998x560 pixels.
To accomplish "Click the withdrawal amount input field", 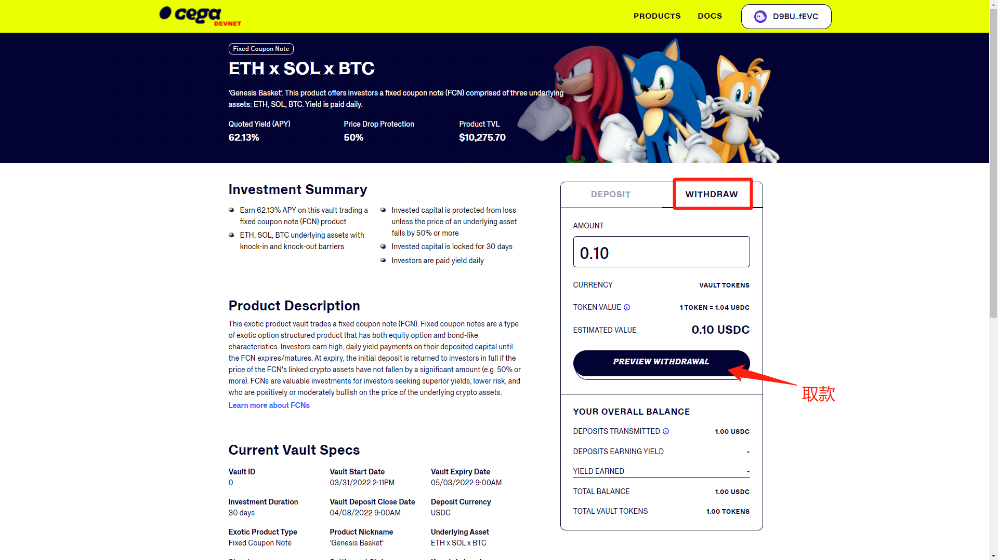I will (661, 252).
